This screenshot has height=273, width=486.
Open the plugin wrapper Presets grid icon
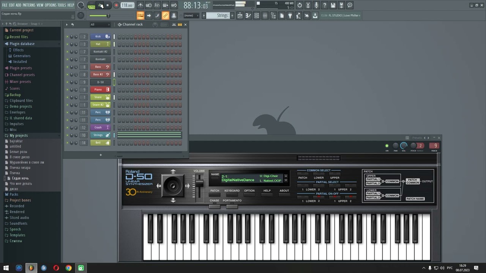[407, 138]
